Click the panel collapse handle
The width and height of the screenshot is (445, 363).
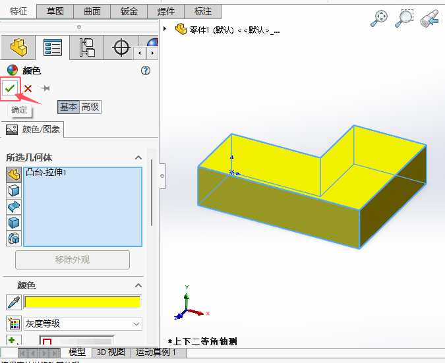[162, 176]
